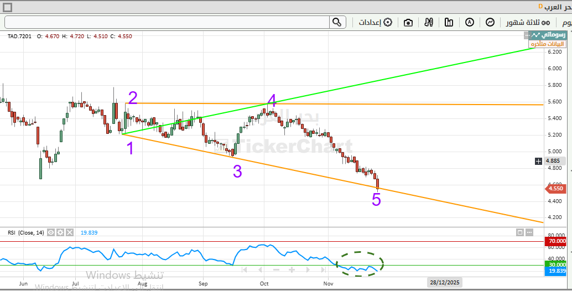Toggle RSI indicator visibility eye

pyautogui.click(x=51, y=233)
